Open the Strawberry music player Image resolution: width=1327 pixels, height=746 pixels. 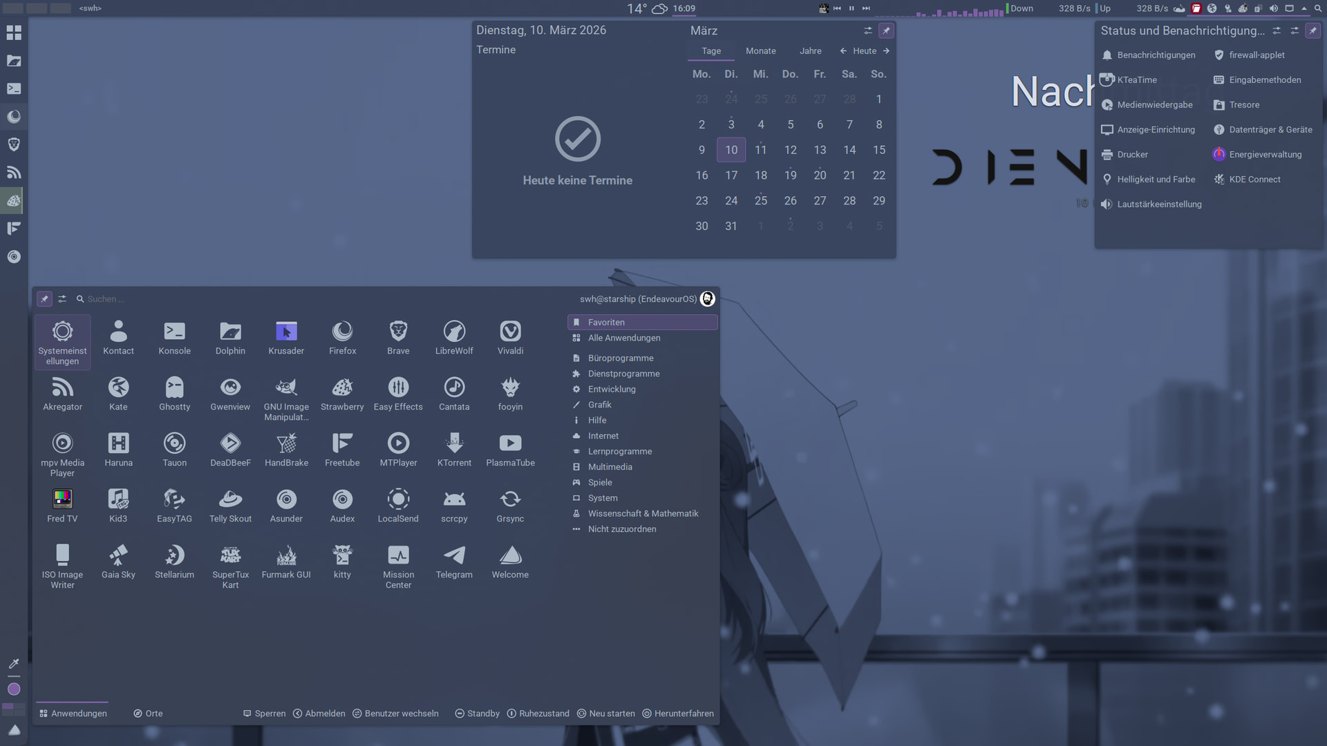click(342, 394)
